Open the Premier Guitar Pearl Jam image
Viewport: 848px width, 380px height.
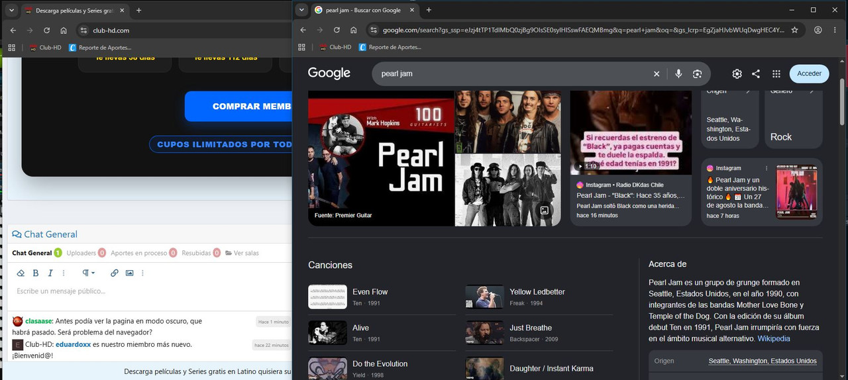[x=381, y=158]
